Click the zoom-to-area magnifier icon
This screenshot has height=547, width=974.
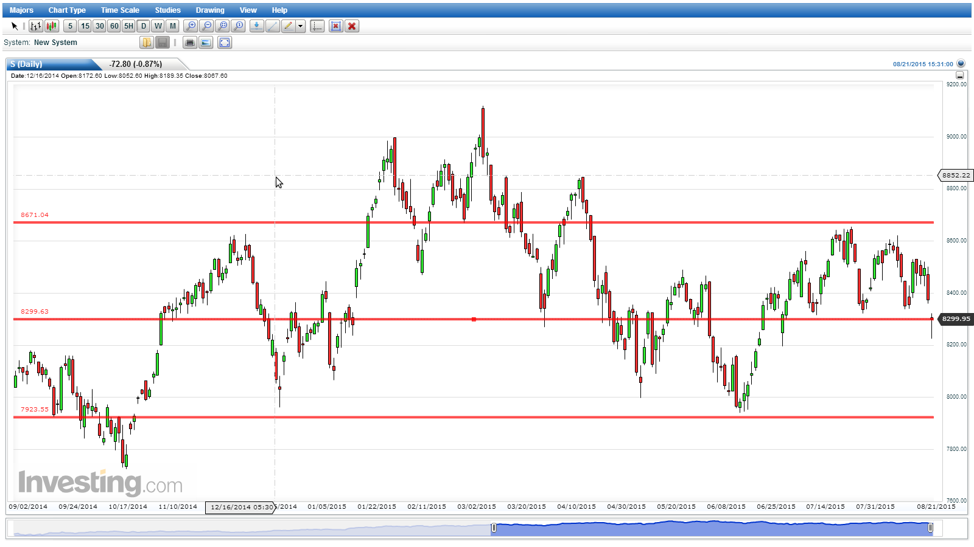pyautogui.click(x=222, y=26)
